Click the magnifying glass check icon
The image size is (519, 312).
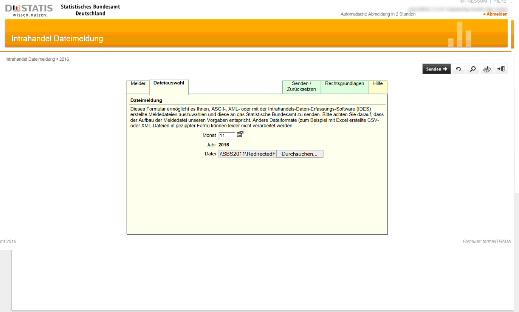(473, 69)
